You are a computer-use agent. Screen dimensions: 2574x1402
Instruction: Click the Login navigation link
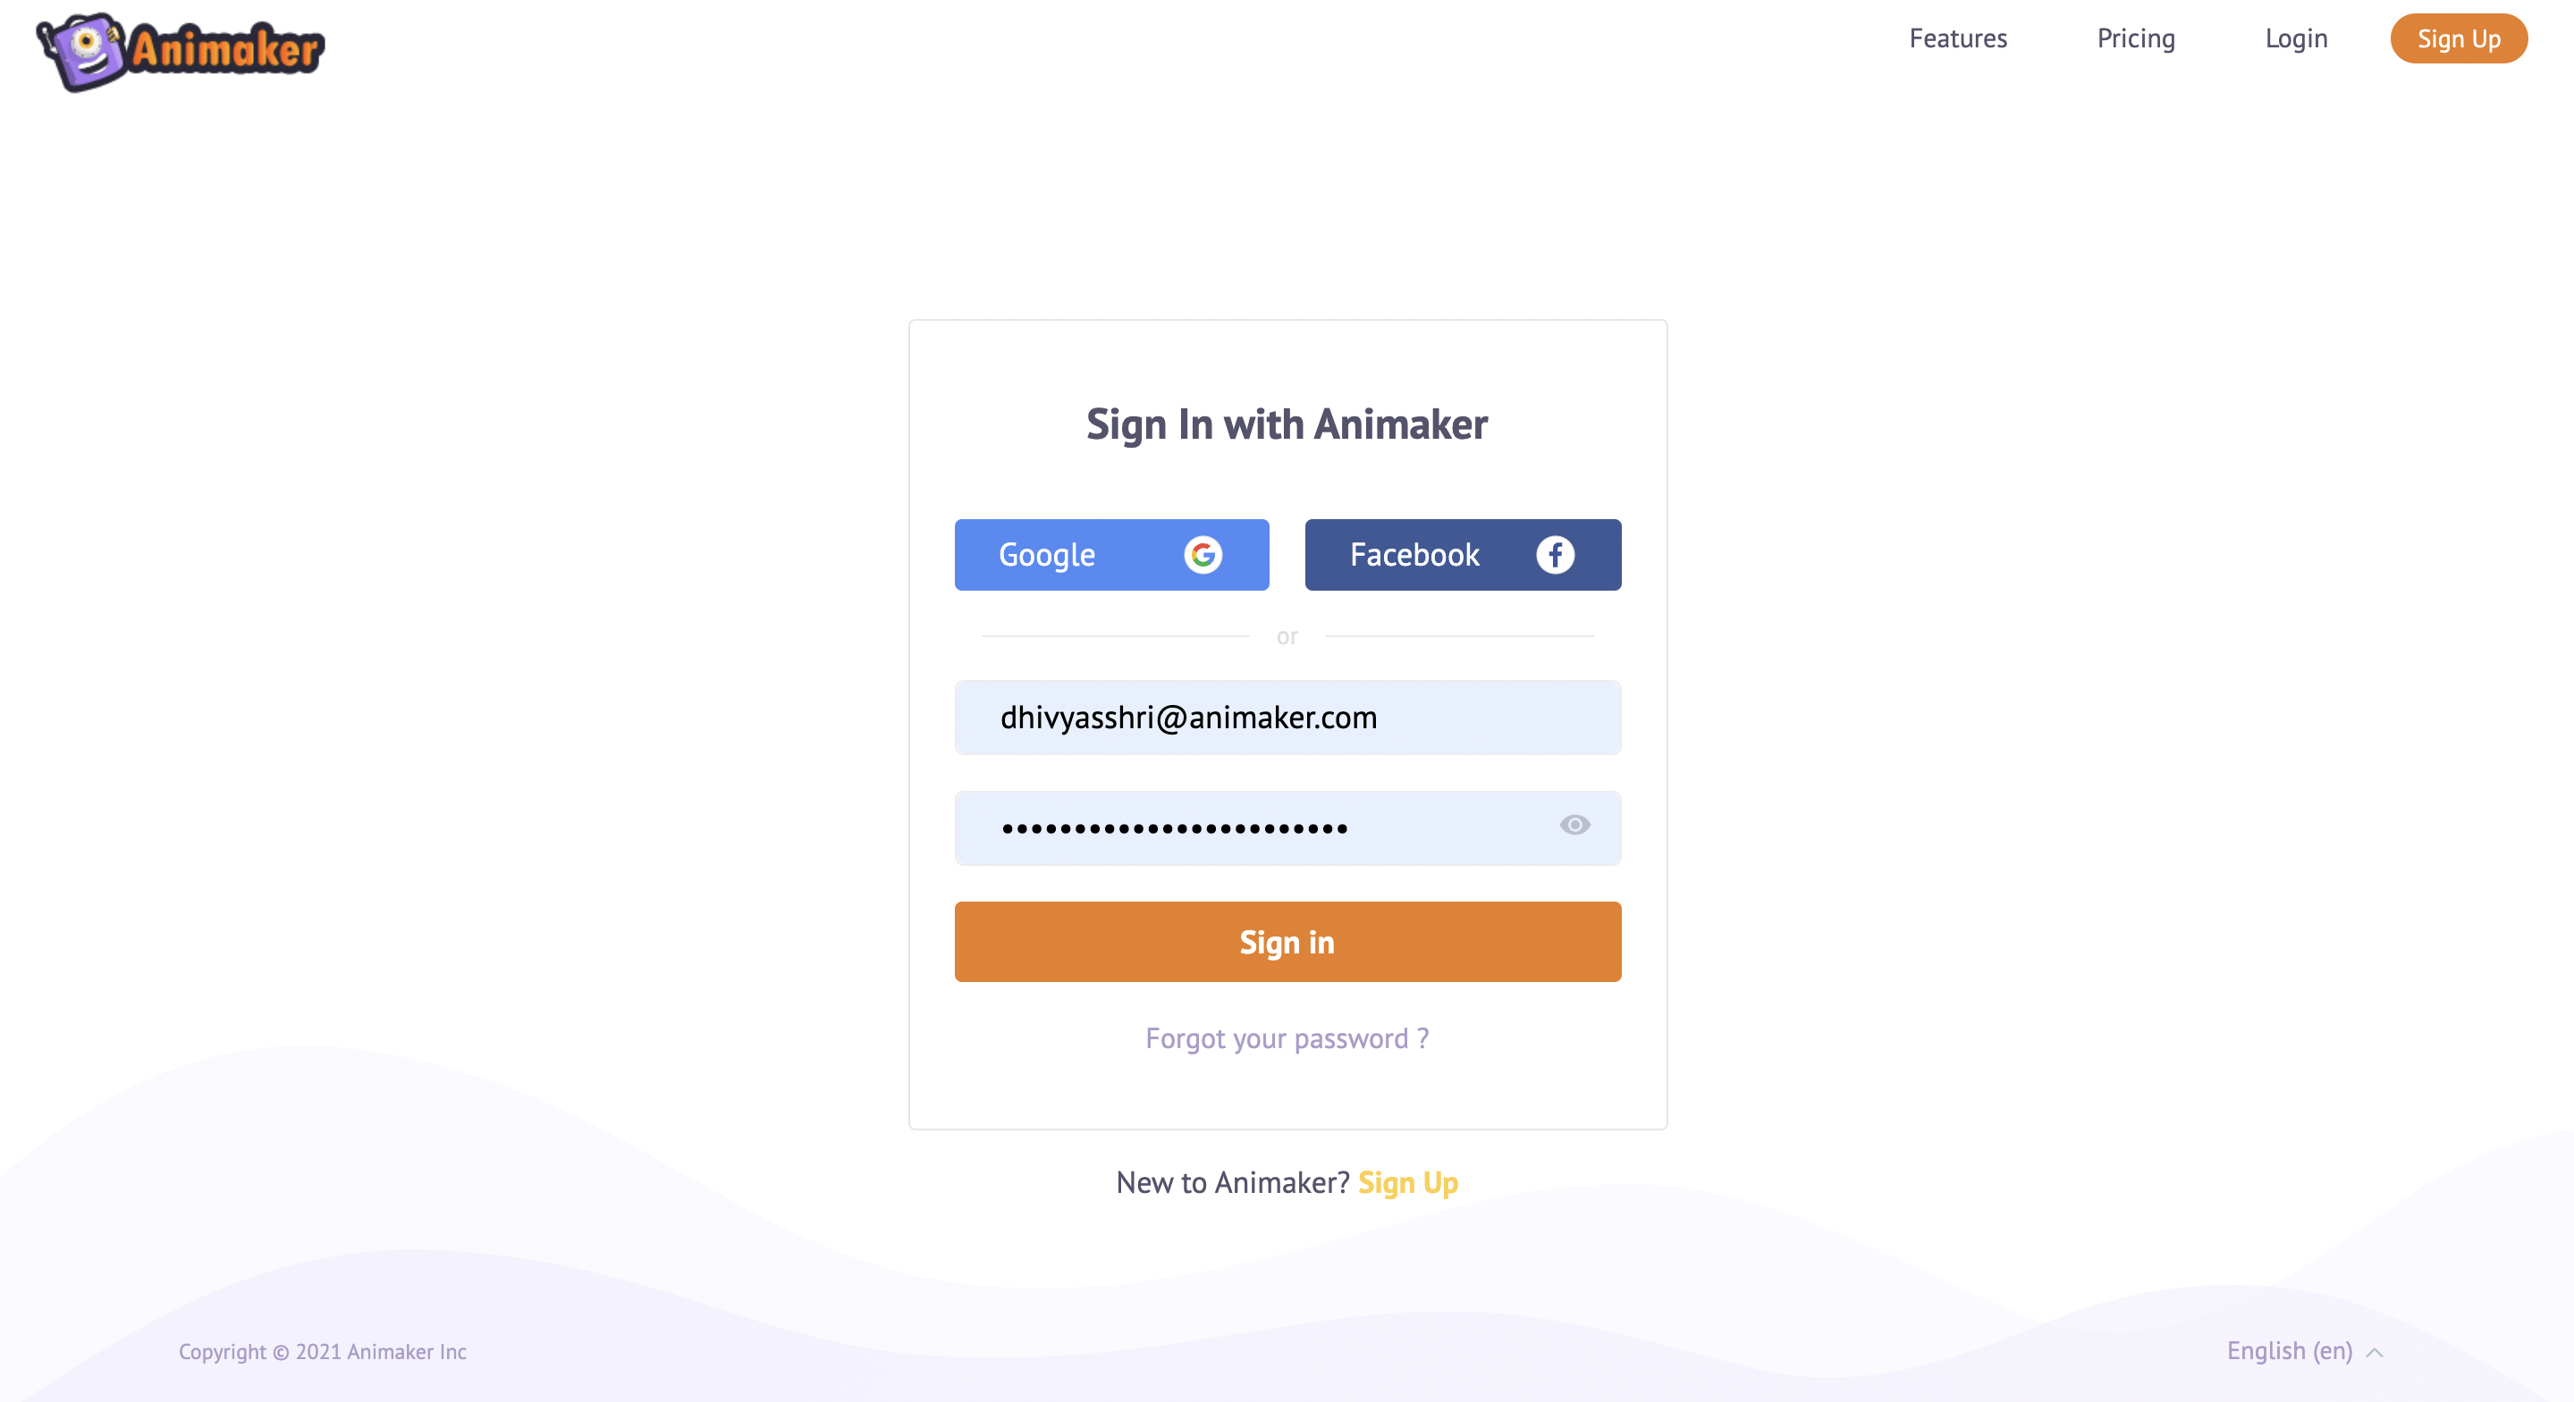pyautogui.click(x=2291, y=38)
